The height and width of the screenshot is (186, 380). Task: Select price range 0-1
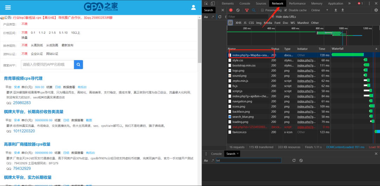tap(33, 33)
